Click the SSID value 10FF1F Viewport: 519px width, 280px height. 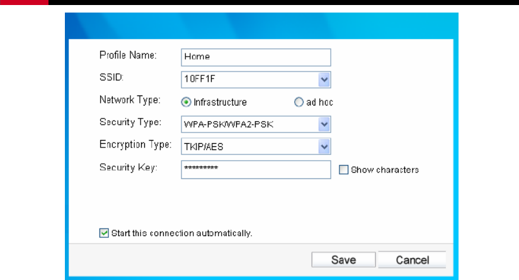pyautogui.click(x=200, y=79)
